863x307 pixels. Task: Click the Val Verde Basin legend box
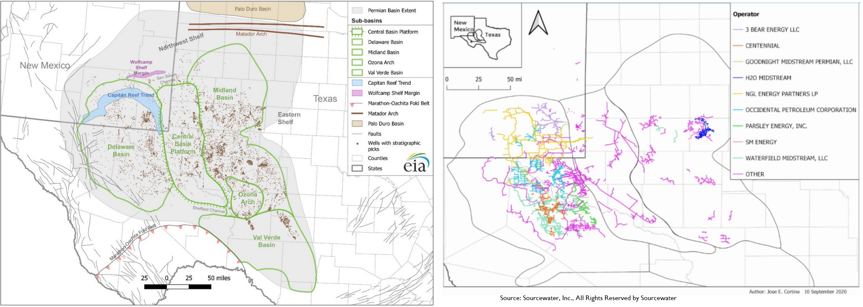pyautogui.click(x=357, y=73)
